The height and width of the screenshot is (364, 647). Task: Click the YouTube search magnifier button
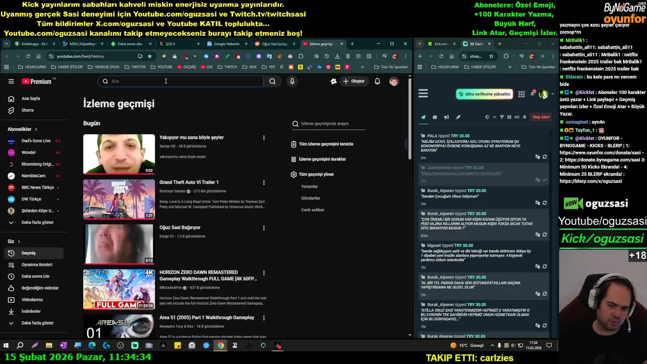[x=272, y=81]
